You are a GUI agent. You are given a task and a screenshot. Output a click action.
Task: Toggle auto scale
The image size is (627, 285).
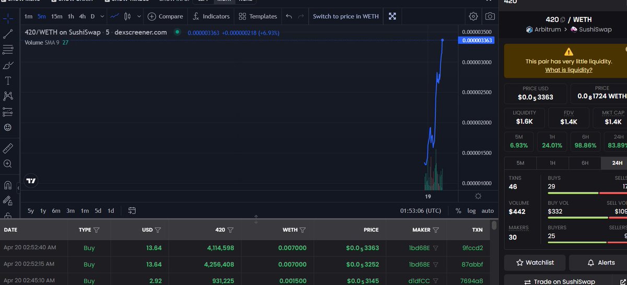(487, 211)
